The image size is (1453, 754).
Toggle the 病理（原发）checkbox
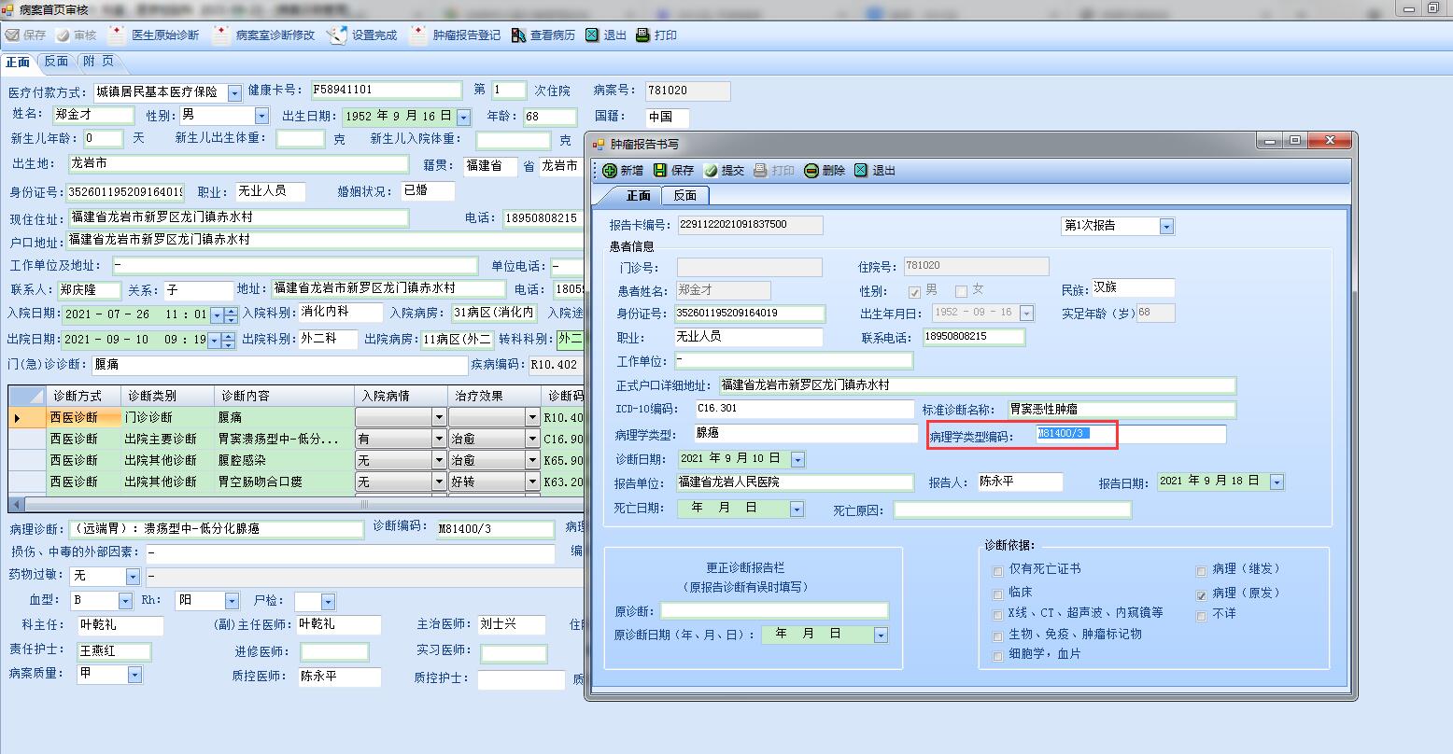[x=1202, y=594]
